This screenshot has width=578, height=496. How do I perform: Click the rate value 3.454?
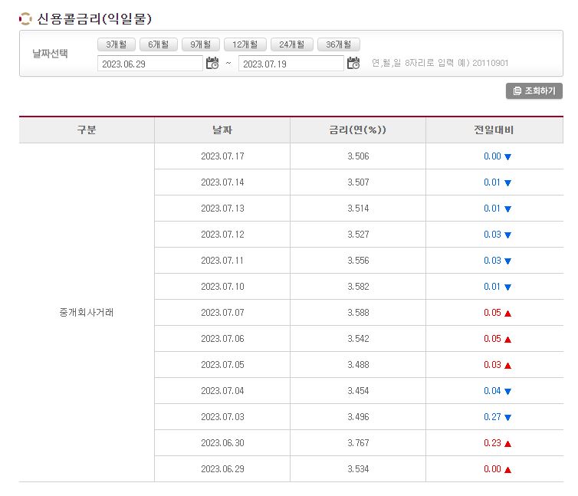(x=358, y=391)
